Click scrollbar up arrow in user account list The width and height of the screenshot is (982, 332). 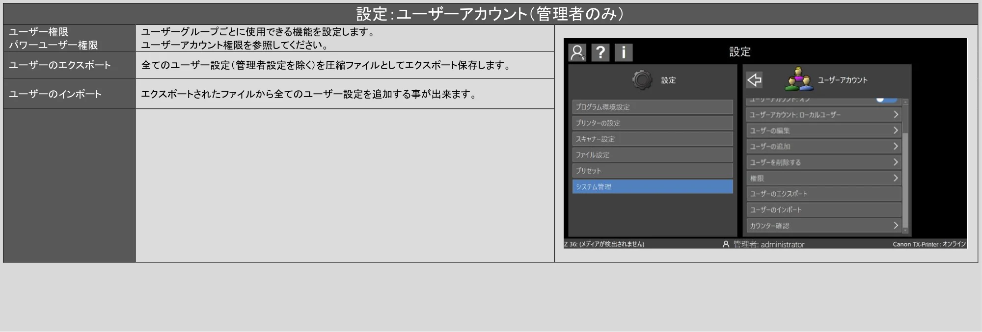click(906, 102)
